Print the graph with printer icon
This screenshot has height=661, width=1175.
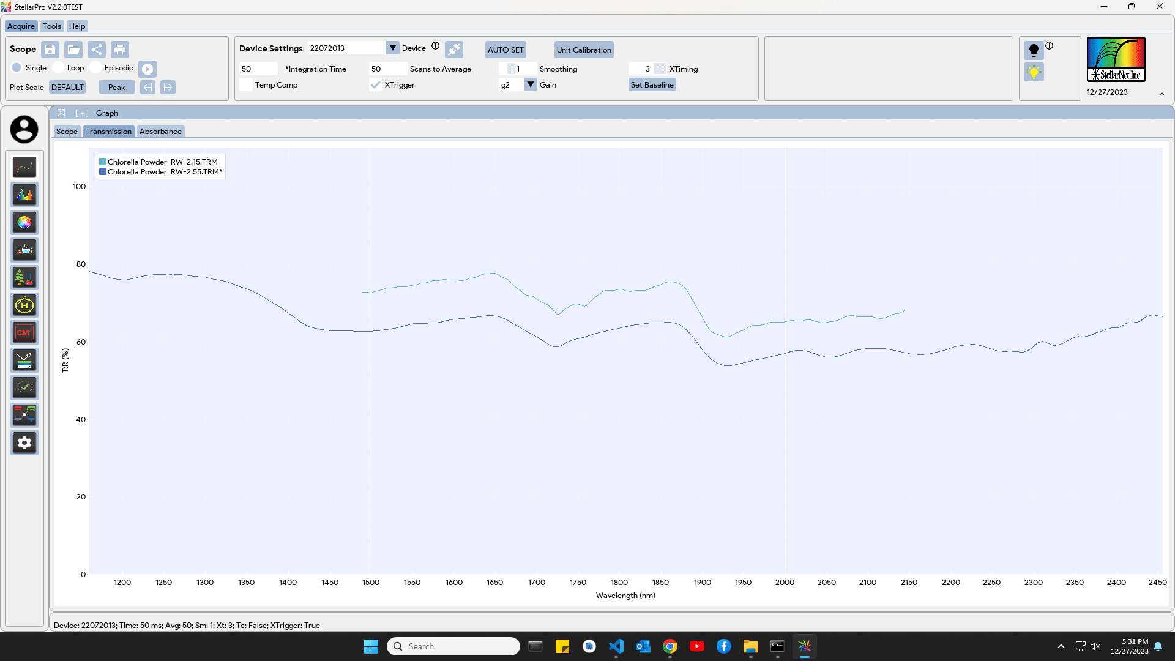(x=120, y=50)
